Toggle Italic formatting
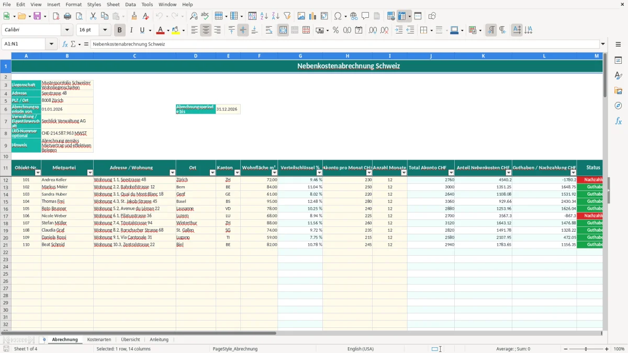Screen dimensions: 628x353 click(131, 30)
